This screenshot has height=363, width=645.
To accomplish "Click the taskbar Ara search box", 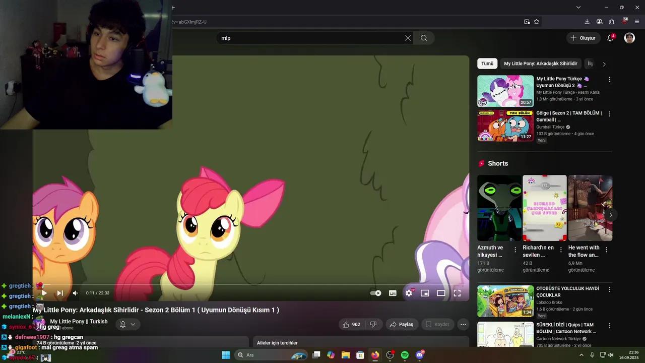I will pos(272,355).
